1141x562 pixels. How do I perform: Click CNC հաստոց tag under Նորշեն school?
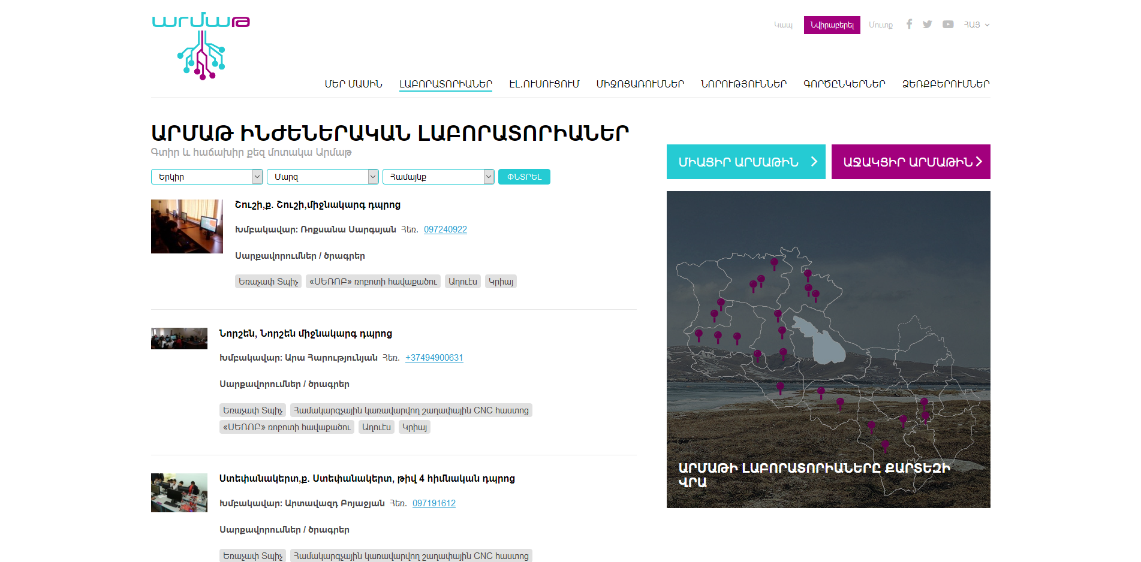tap(411, 410)
